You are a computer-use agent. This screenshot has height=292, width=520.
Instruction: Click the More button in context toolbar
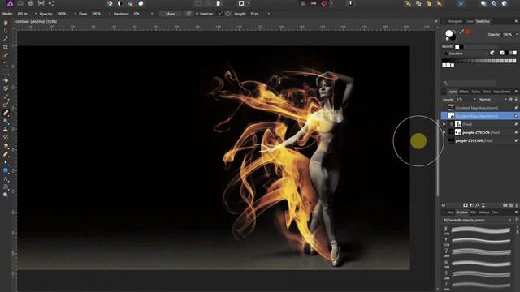(x=170, y=14)
